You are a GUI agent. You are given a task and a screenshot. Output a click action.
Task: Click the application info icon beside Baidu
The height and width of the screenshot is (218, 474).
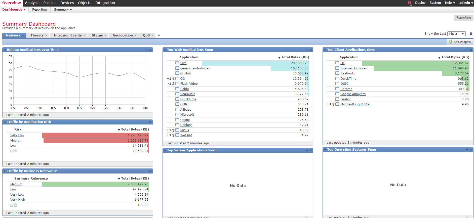click(177, 89)
